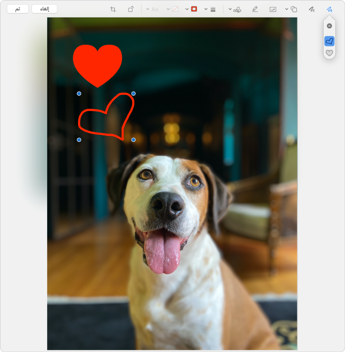This screenshot has height=352, width=345.
Task: Choose the smoothed gray heart option
Action: click(x=329, y=53)
